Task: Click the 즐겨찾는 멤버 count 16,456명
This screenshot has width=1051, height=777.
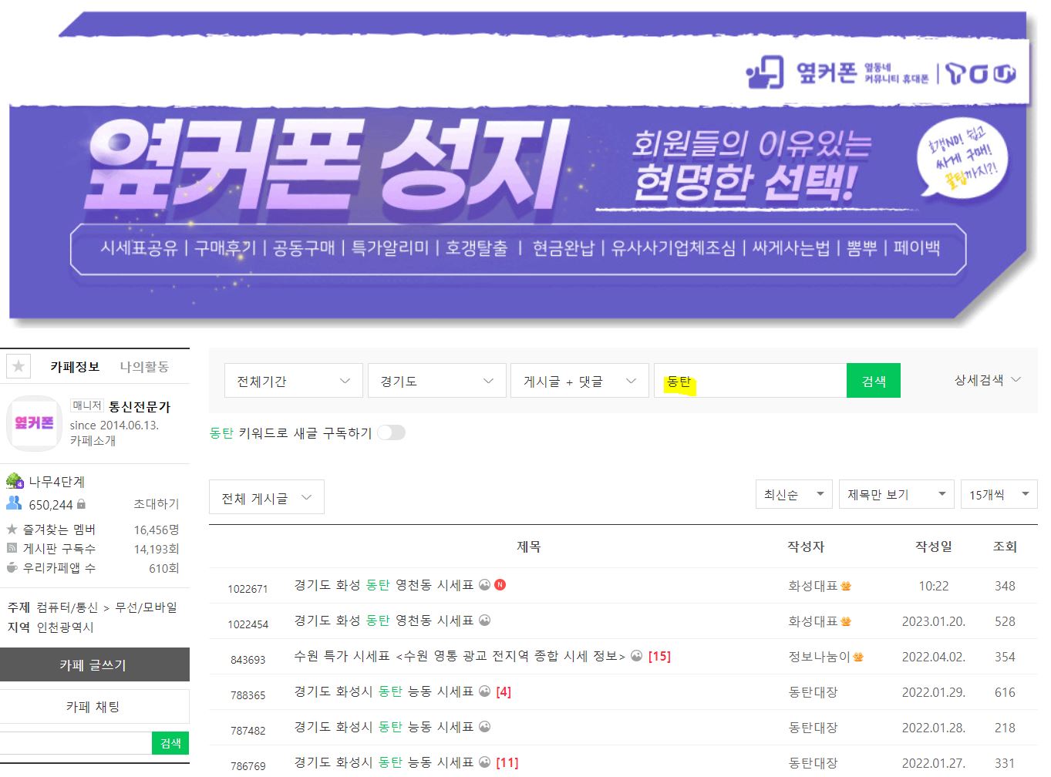Action: pos(157,530)
